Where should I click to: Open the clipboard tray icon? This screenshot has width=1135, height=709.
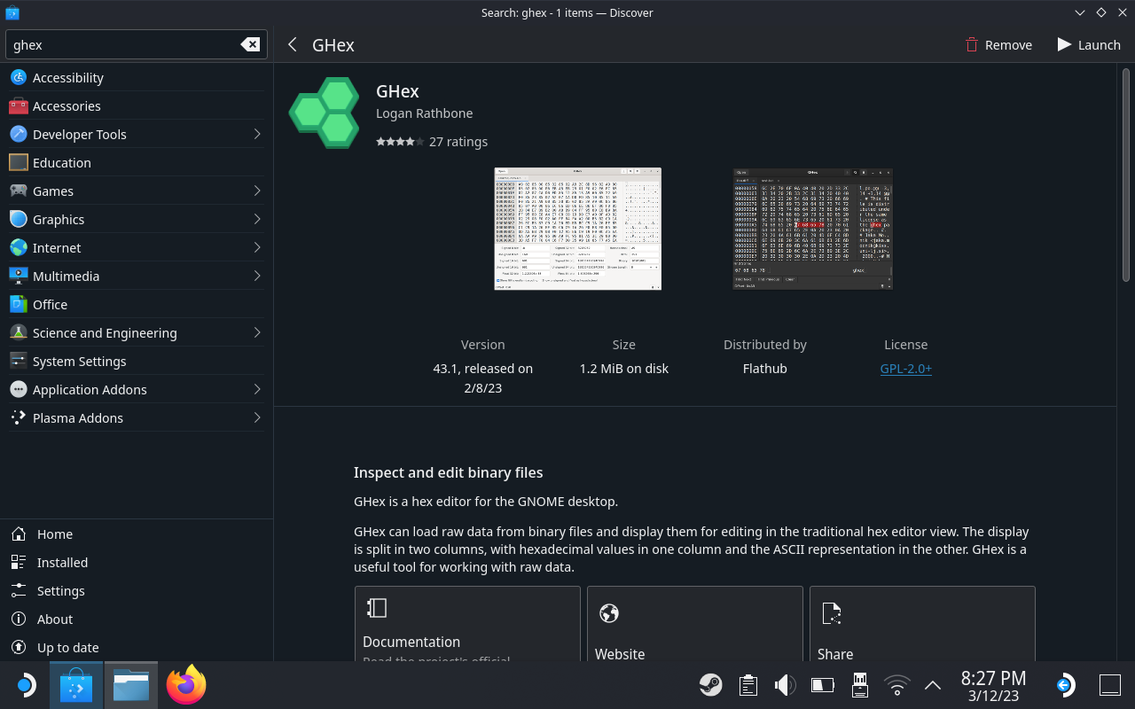(x=748, y=685)
